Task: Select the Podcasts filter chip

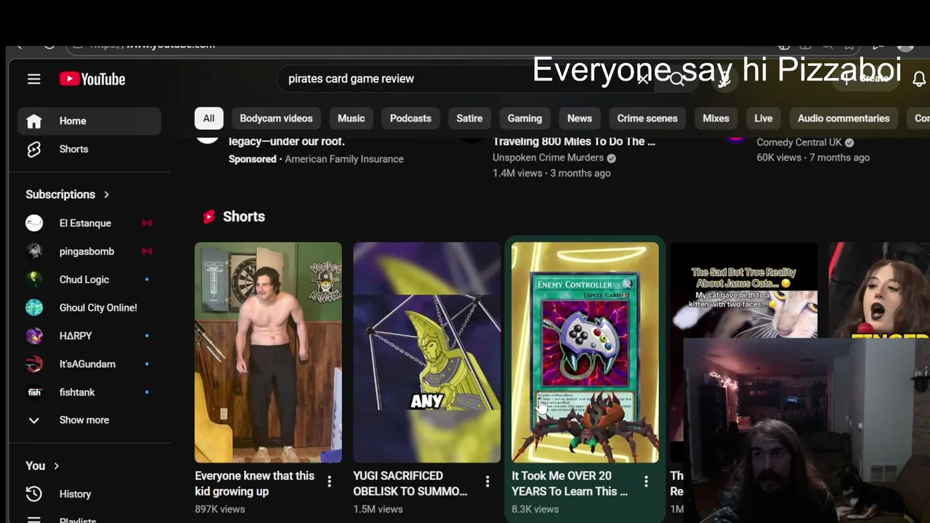Action: tap(411, 118)
